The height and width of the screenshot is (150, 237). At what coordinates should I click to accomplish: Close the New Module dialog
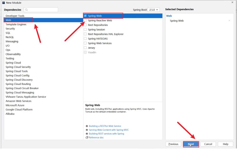232,2
